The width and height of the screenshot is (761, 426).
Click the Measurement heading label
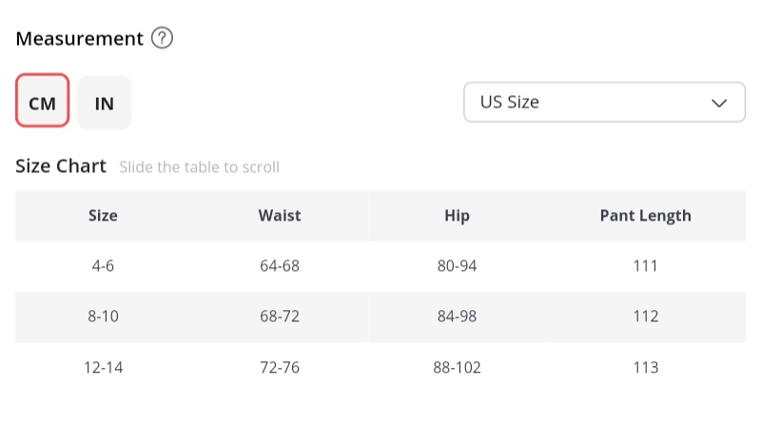pyautogui.click(x=79, y=39)
